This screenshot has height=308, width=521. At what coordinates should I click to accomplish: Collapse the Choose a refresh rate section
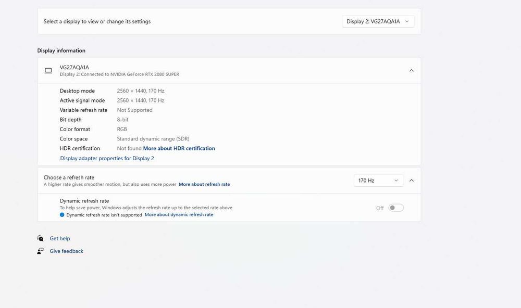click(412, 181)
